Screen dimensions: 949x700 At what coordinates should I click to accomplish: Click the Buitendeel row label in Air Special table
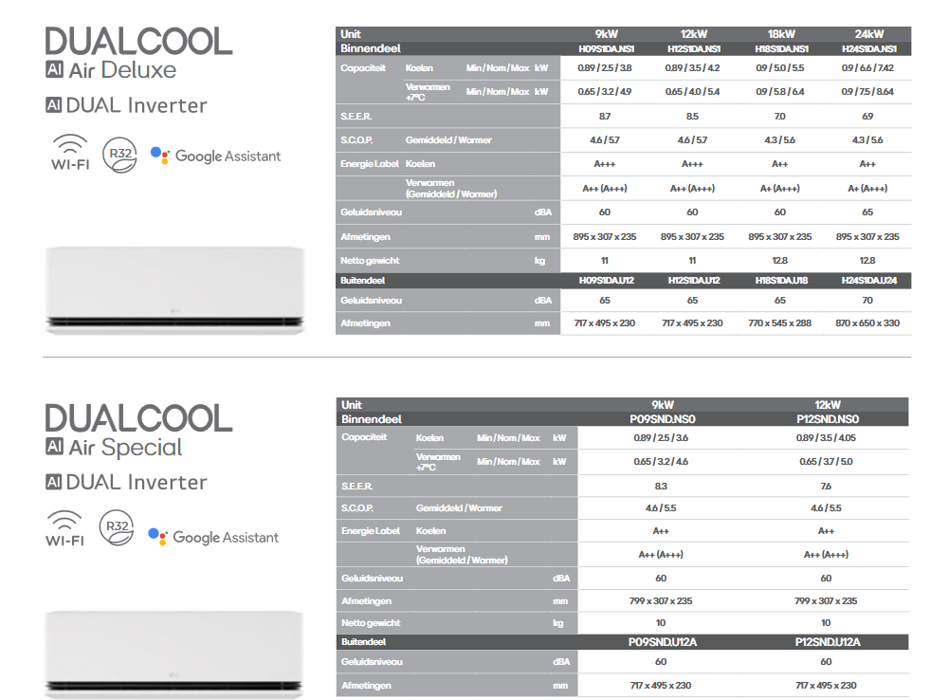[363, 642]
